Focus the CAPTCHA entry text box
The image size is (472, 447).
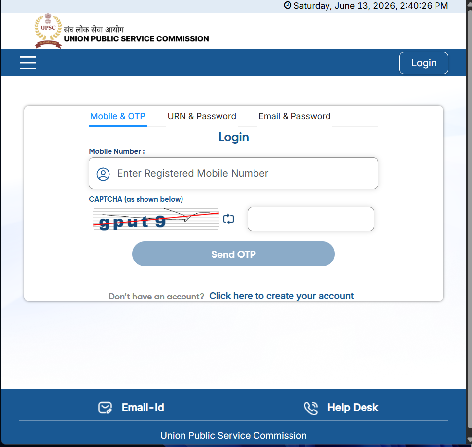point(311,219)
